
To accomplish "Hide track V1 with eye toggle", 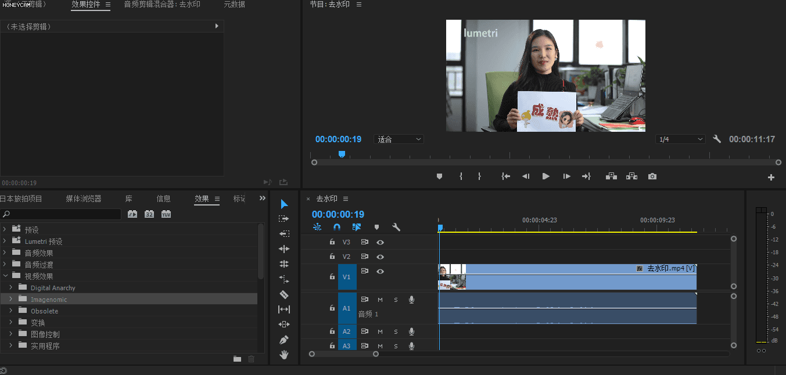I will (380, 271).
